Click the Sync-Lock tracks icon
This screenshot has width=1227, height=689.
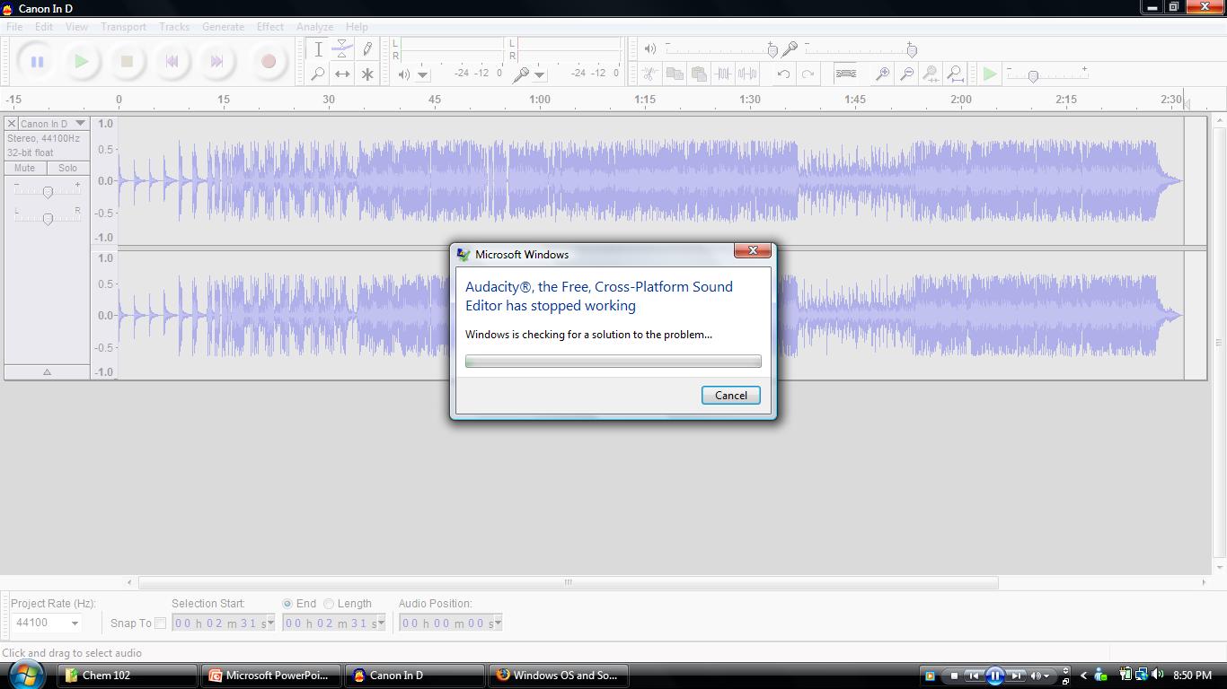coord(845,74)
